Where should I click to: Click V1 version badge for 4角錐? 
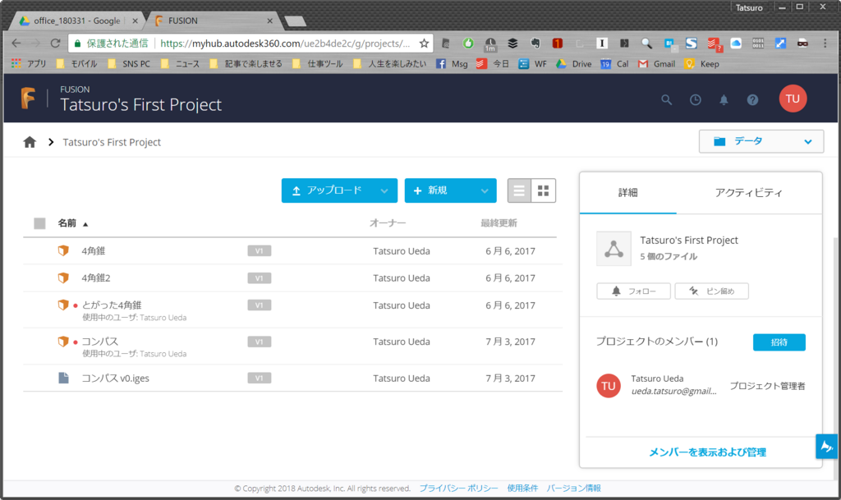(x=259, y=250)
